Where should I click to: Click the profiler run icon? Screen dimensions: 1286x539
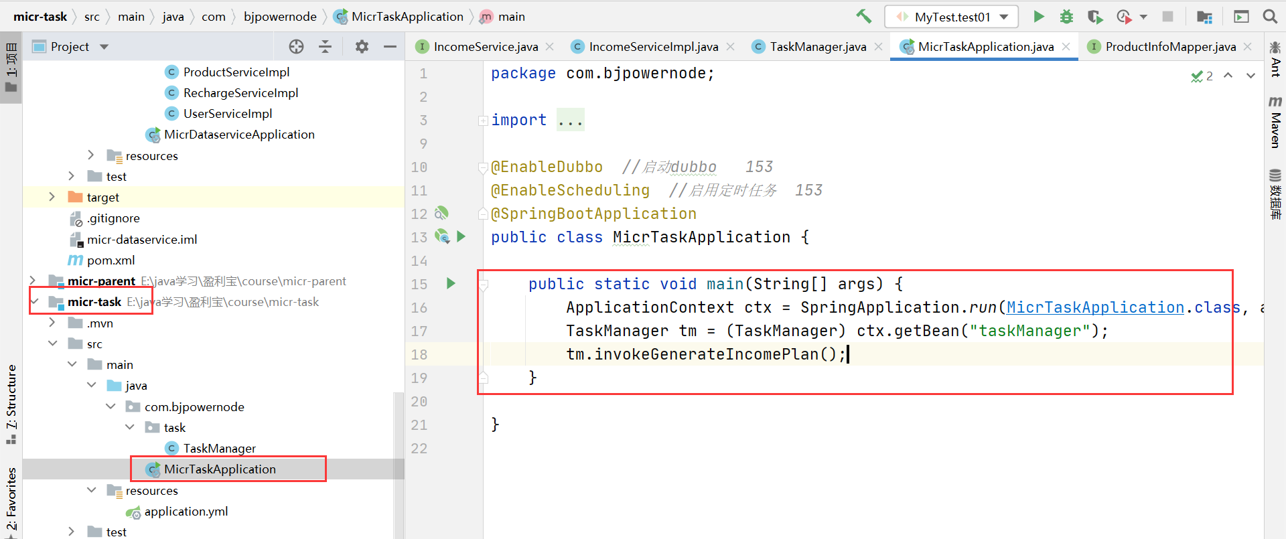click(x=1124, y=17)
